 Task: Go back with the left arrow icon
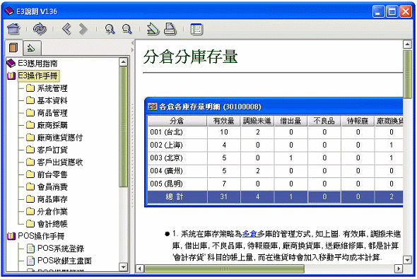click(66, 29)
